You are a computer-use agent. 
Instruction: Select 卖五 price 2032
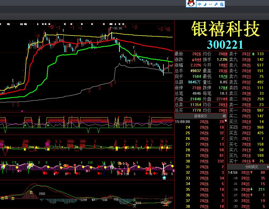pyautogui.click(x=246, y=82)
